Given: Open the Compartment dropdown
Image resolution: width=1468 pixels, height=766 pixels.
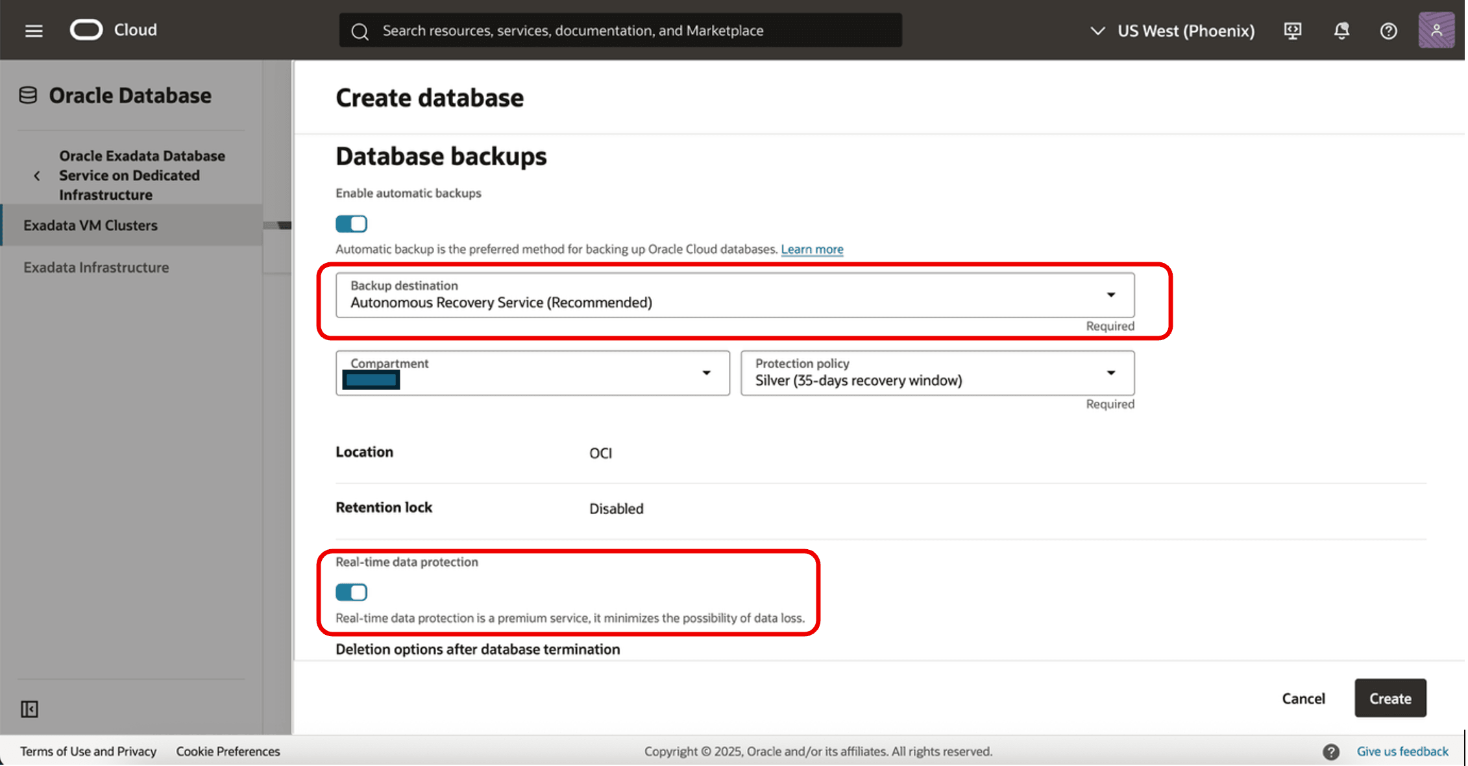Looking at the screenshot, I should [533, 374].
